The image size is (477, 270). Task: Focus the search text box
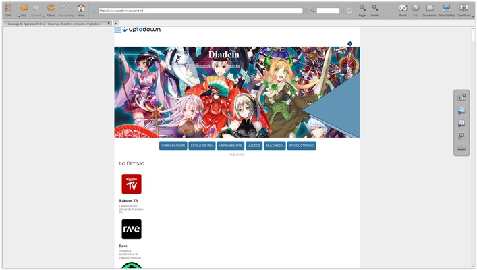pos(328,11)
